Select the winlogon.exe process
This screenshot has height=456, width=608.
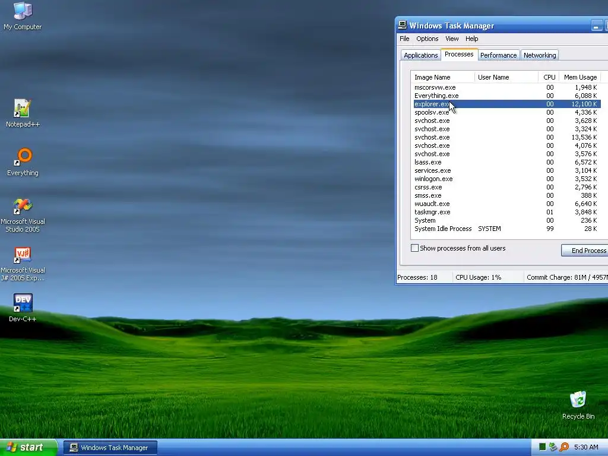coord(506,179)
